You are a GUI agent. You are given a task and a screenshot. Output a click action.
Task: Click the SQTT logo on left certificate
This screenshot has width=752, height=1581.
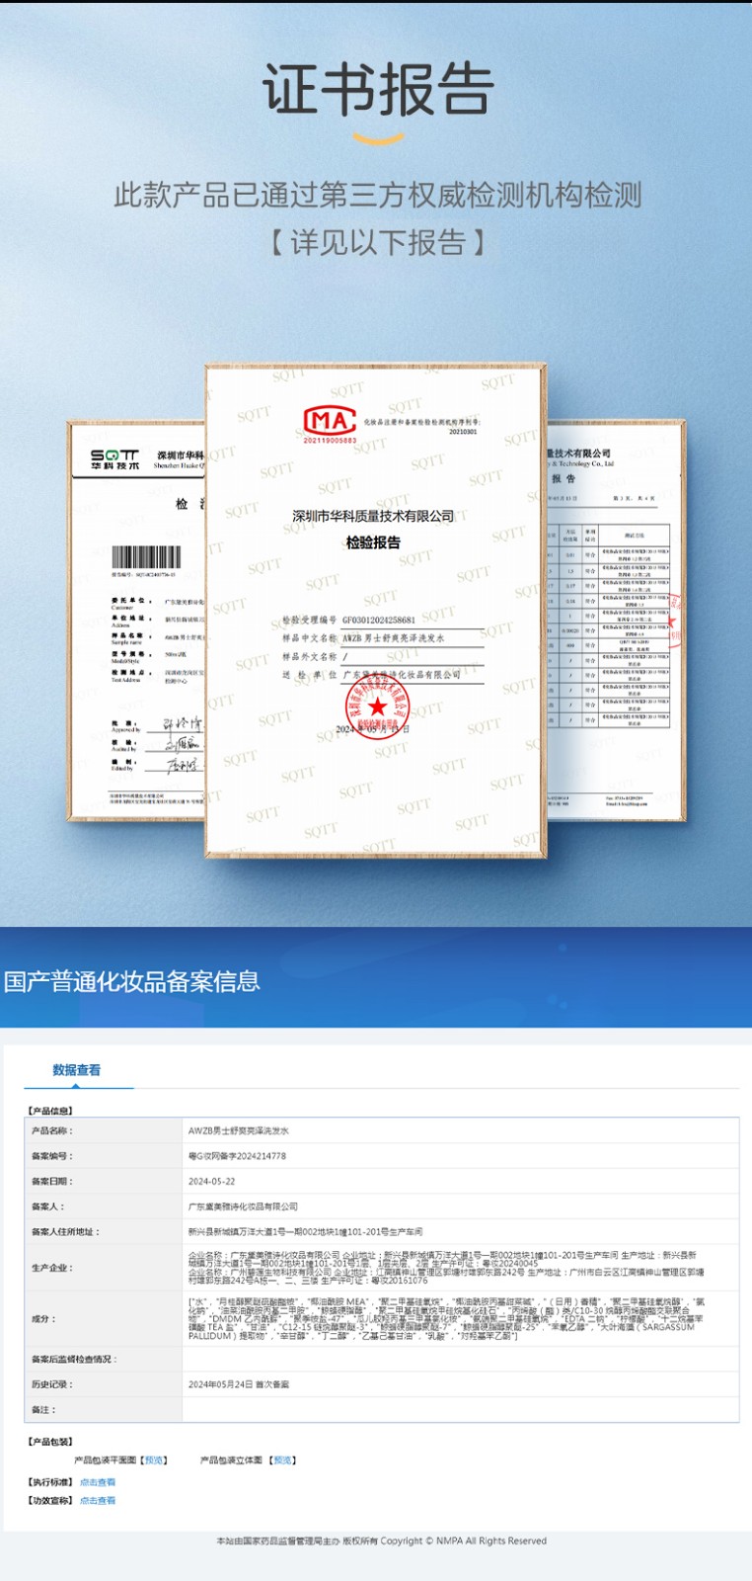pyautogui.click(x=115, y=459)
